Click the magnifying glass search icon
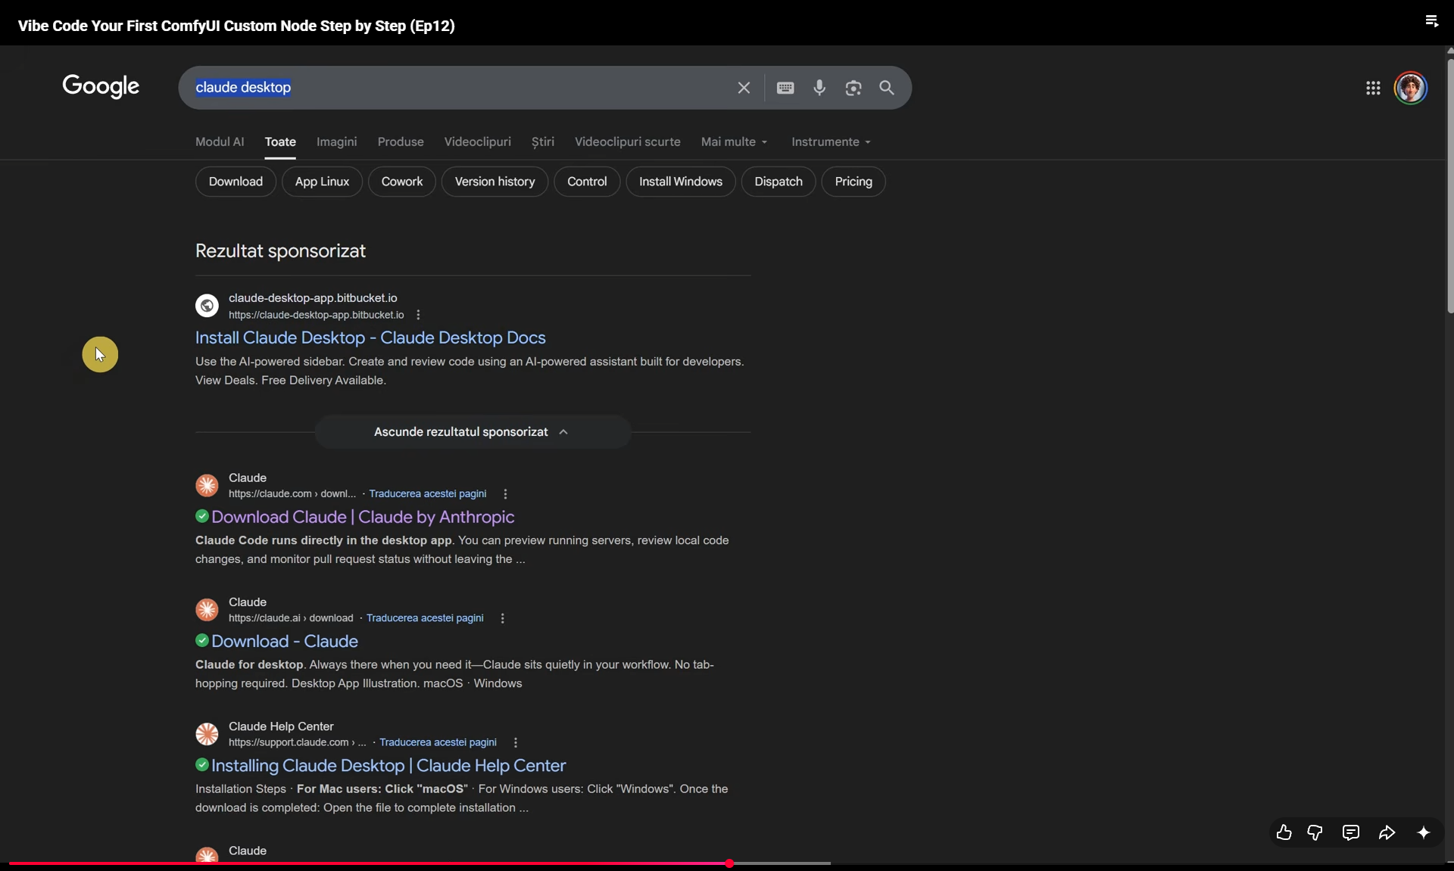The height and width of the screenshot is (871, 1454). tap(887, 88)
